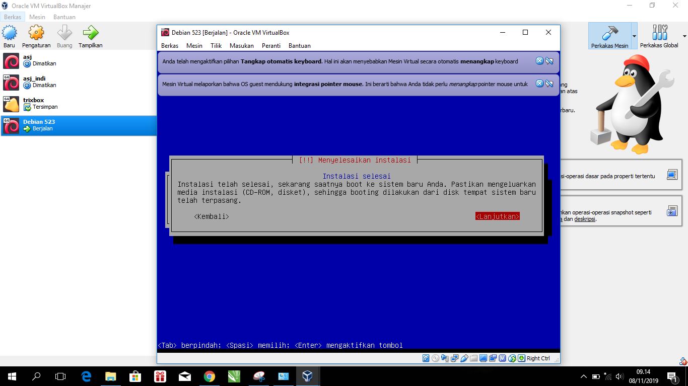Open the Peranti menu in VM window
This screenshot has width=688, height=386.
click(271, 46)
